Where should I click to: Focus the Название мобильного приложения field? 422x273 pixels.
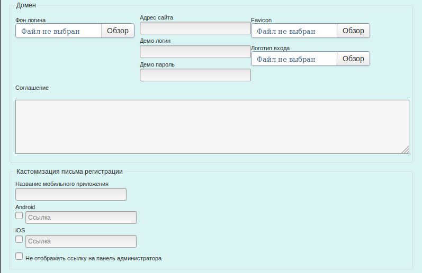coord(71,194)
